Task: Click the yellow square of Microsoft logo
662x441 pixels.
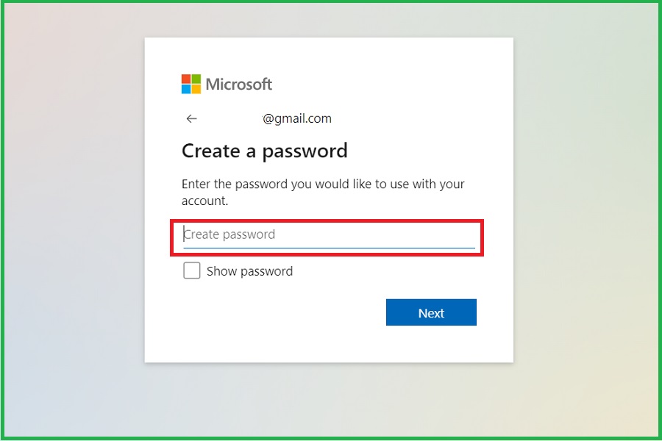Action: pyautogui.click(x=196, y=89)
